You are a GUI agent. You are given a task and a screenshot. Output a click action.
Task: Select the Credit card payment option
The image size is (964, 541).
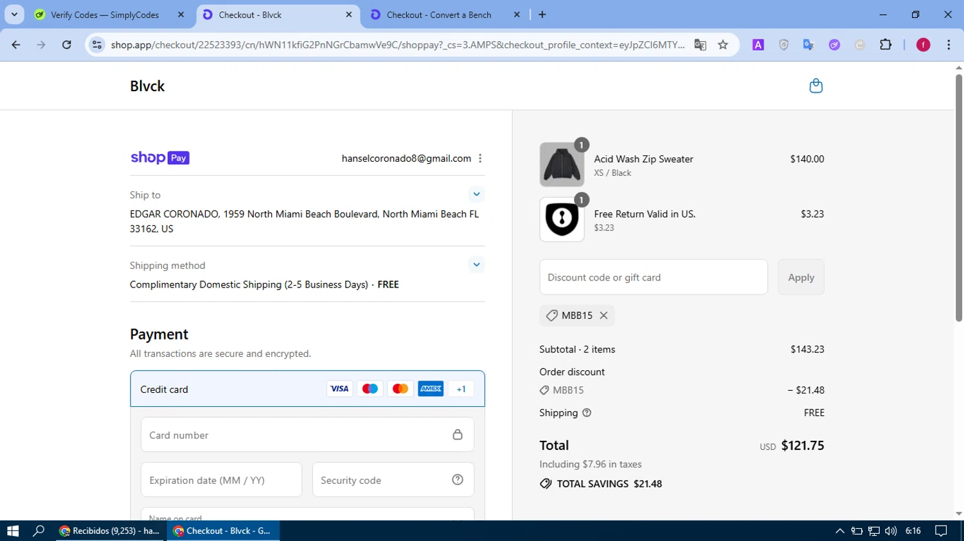click(307, 389)
